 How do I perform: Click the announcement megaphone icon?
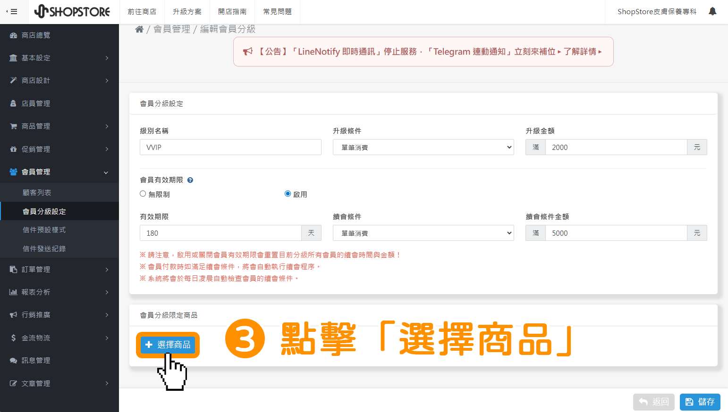pos(248,51)
